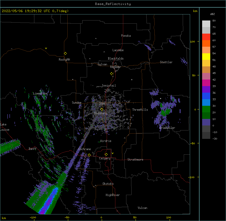Click the RockyMH label
This screenshot has height=221, width=226.
pyautogui.click(x=64, y=60)
